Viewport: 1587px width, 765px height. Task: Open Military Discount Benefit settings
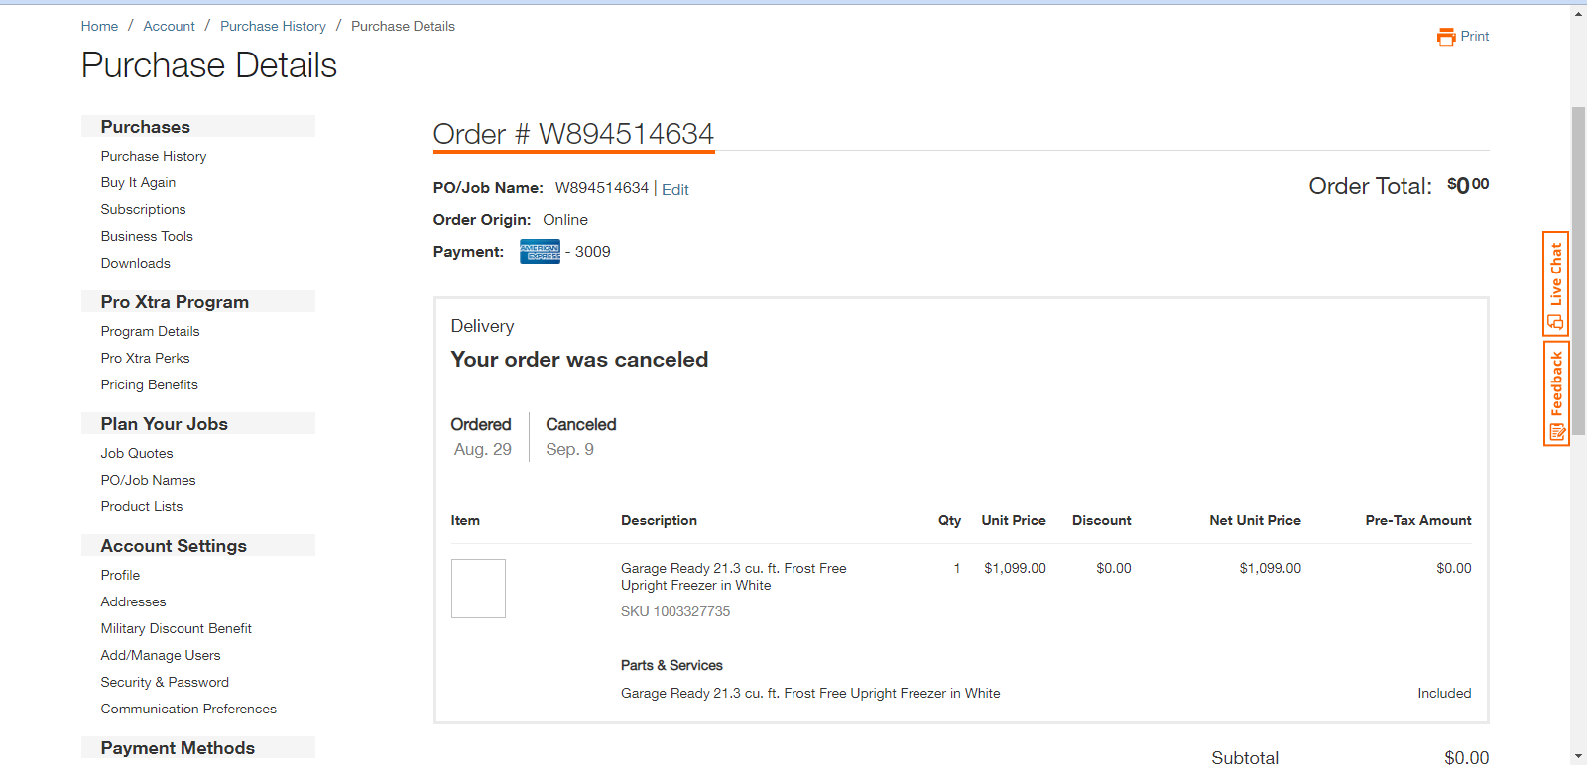[176, 628]
